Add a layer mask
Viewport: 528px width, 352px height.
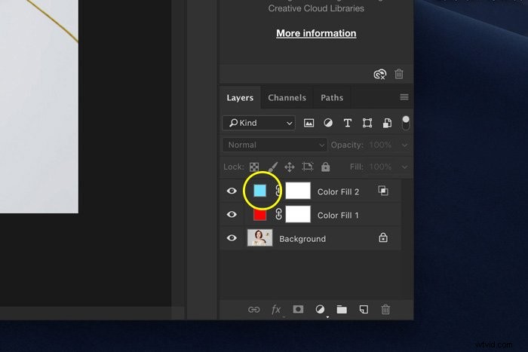pyautogui.click(x=298, y=309)
